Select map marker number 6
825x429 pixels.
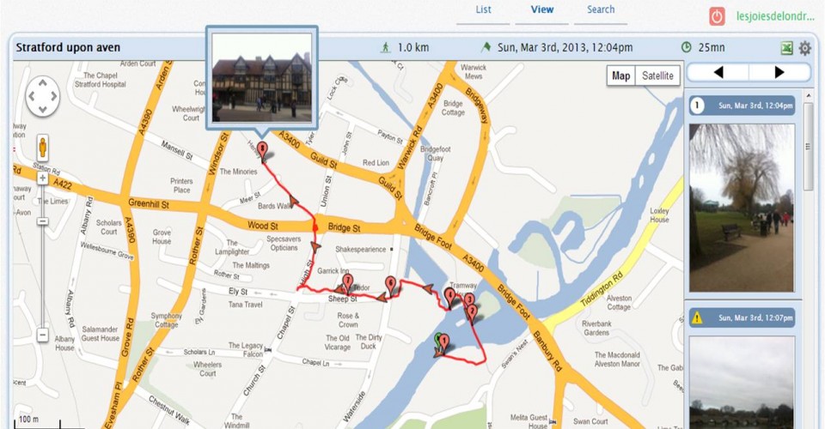tap(390, 285)
